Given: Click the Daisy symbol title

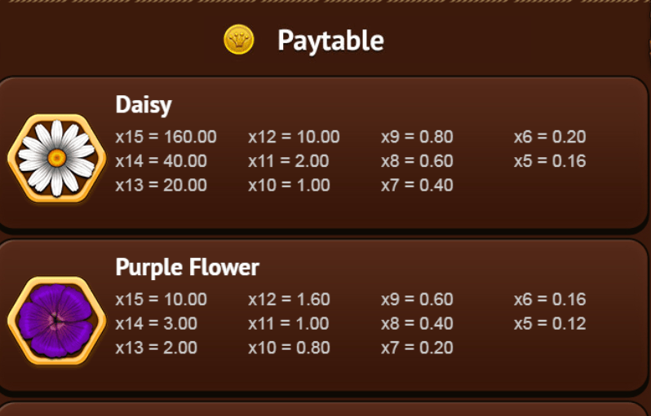Looking at the screenshot, I should [x=144, y=104].
